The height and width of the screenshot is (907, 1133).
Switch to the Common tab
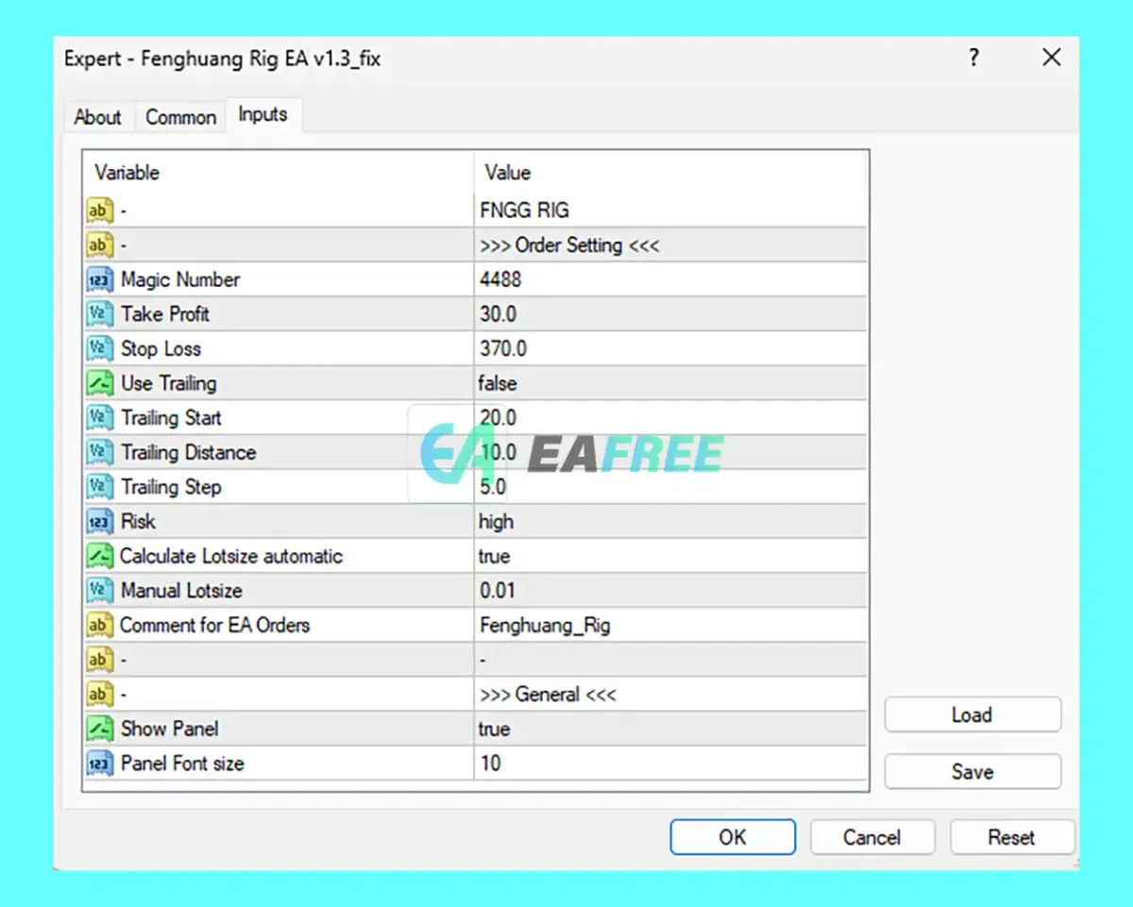tap(180, 118)
